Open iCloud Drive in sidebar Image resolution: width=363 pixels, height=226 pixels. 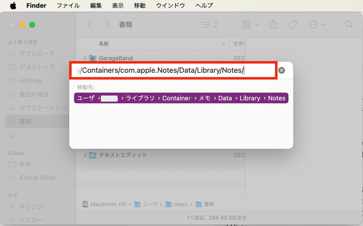(37, 178)
